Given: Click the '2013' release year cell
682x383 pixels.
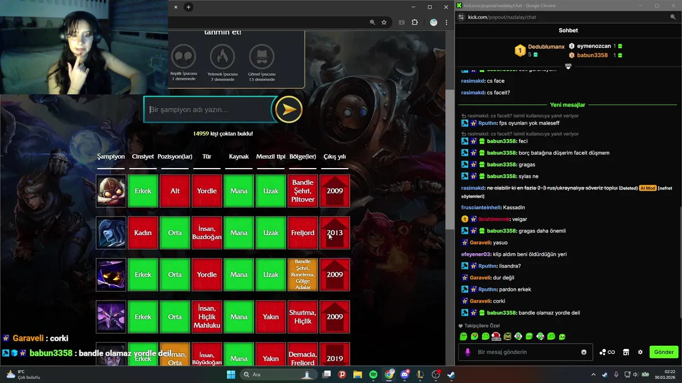Looking at the screenshot, I should point(335,233).
